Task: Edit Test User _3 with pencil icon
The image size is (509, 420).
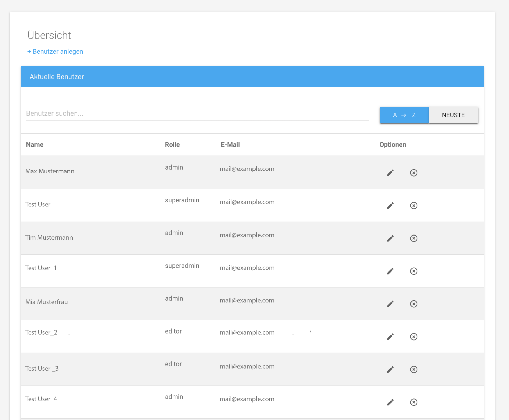Action: 390,369
